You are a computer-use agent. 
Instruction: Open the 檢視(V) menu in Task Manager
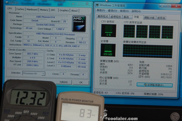click(x=124, y=11)
